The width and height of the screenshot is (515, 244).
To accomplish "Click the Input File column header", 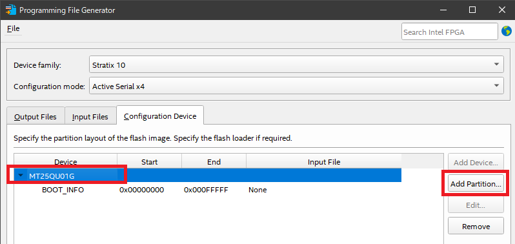I will click(x=324, y=161).
